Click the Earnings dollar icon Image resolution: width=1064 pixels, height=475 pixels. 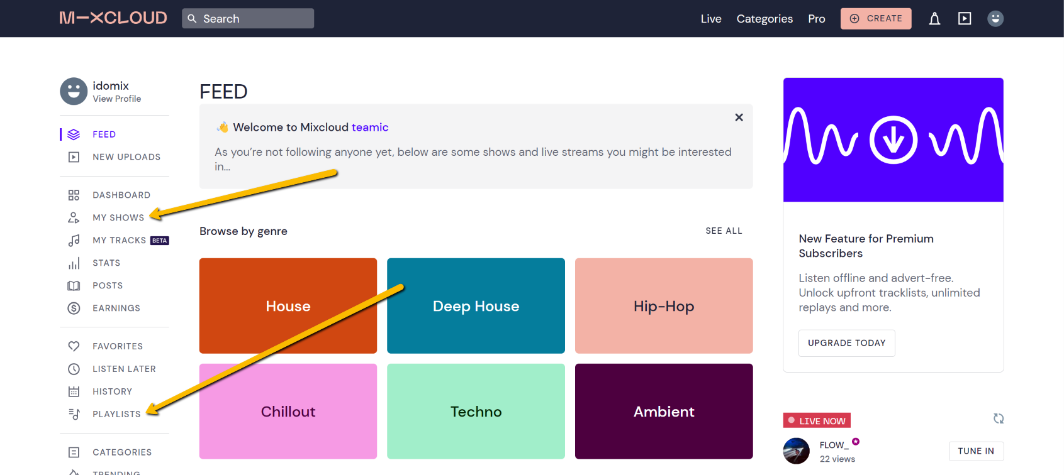coord(74,308)
